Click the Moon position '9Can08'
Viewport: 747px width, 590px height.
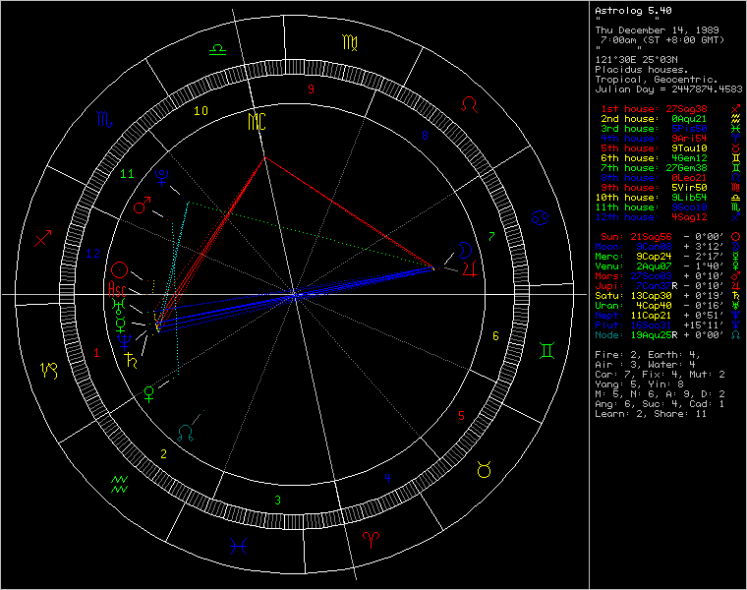654,247
